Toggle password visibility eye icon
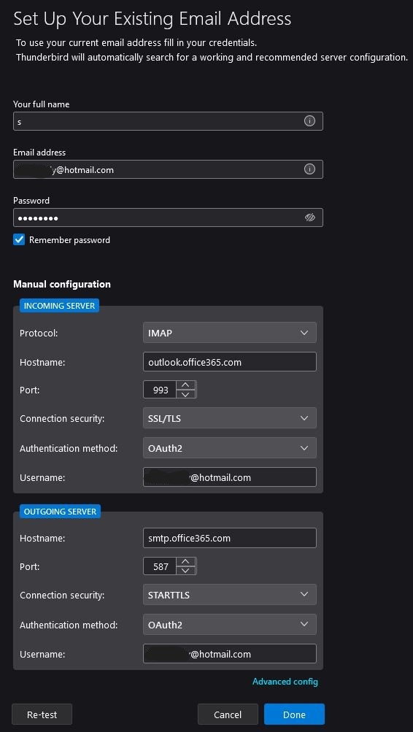Screen dimensions: 413x732 click(x=310, y=217)
